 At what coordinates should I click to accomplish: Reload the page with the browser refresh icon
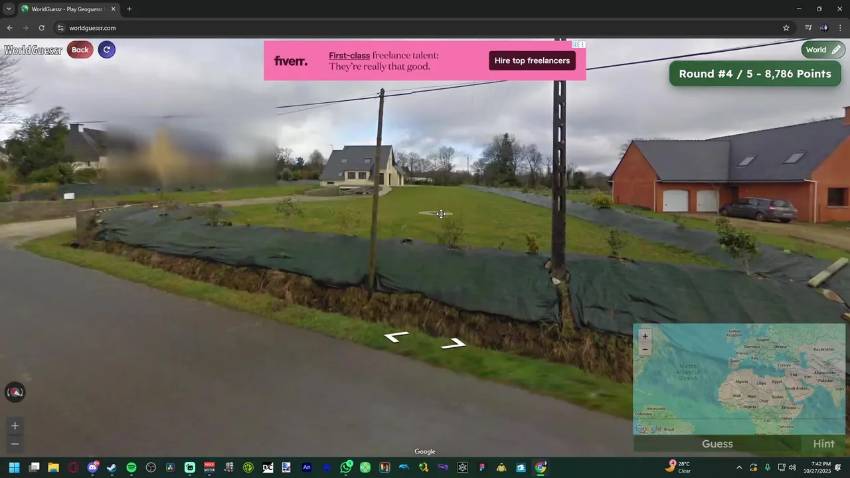(x=41, y=28)
